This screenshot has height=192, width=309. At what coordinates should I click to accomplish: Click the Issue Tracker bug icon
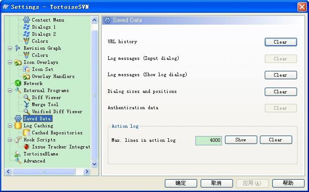[x=27, y=147]
